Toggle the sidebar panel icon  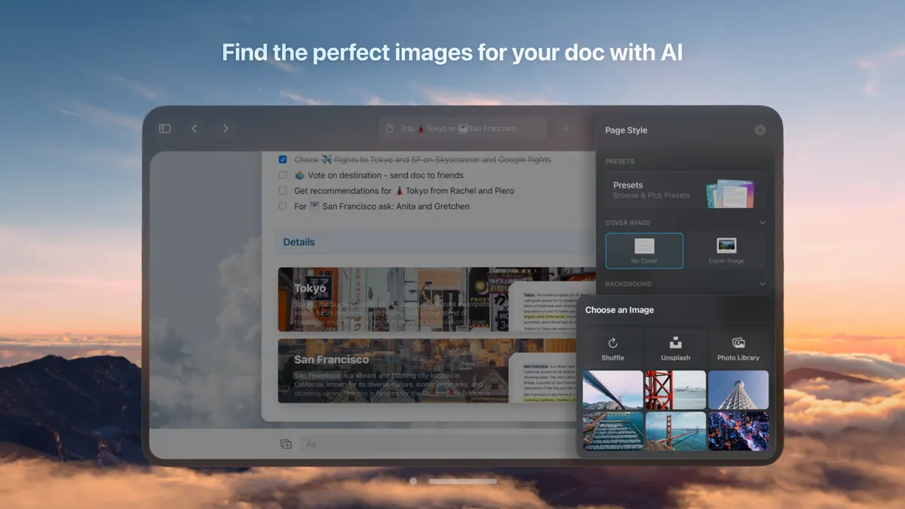(x=164, y=128)
